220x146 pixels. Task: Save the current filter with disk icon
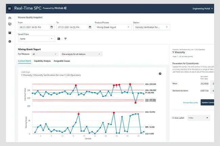coord(59,39)
